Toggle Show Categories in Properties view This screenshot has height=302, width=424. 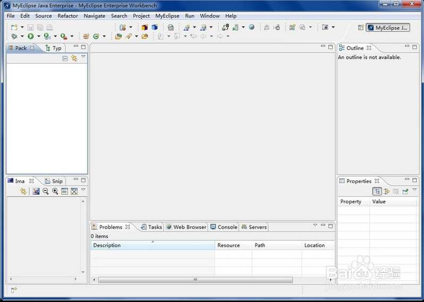click(x=377, y=192)
